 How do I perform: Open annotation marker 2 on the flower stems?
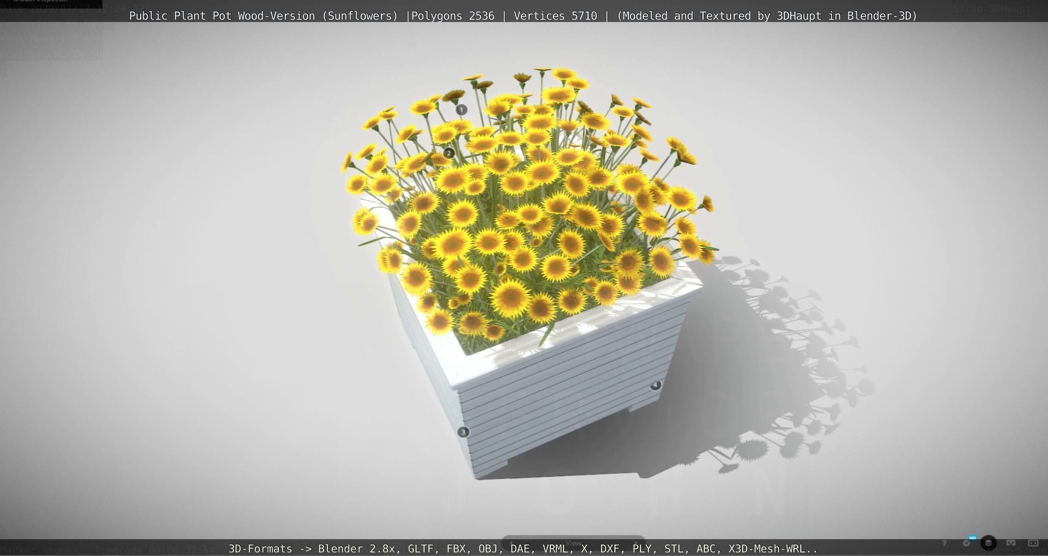pyautogui.click(x=449, y=153)
